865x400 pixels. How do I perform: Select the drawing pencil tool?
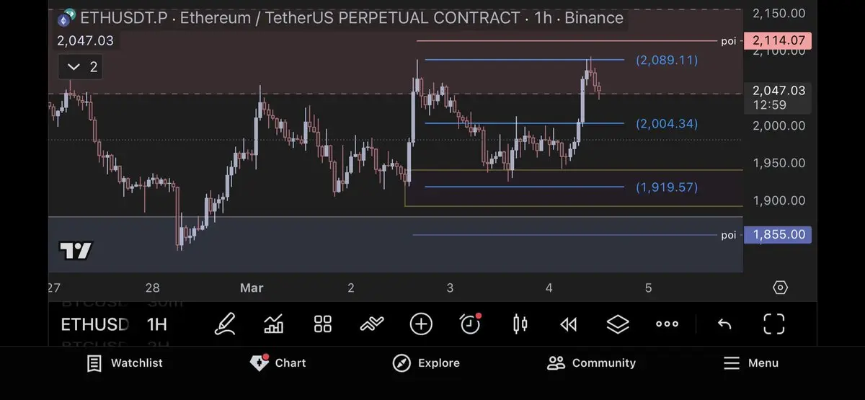[225, 324]
